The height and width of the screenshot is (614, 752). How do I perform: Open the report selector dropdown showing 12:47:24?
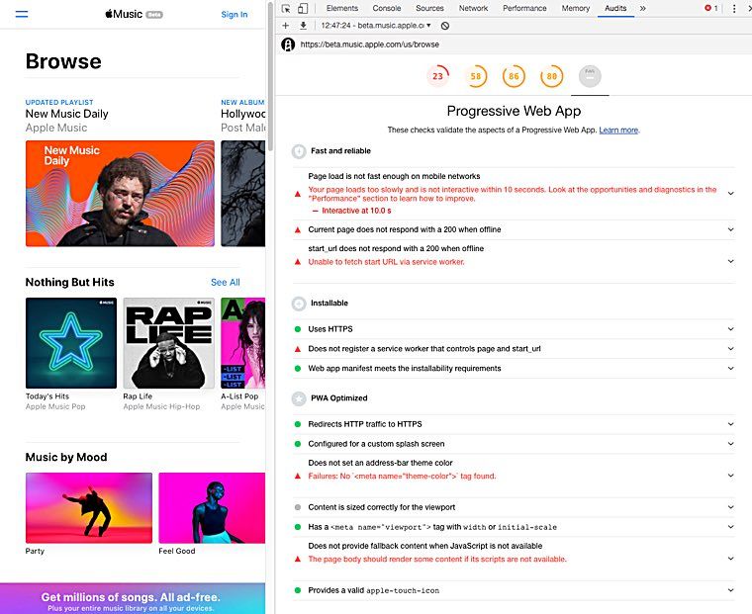pyautogui.click(x=376, y=26)
